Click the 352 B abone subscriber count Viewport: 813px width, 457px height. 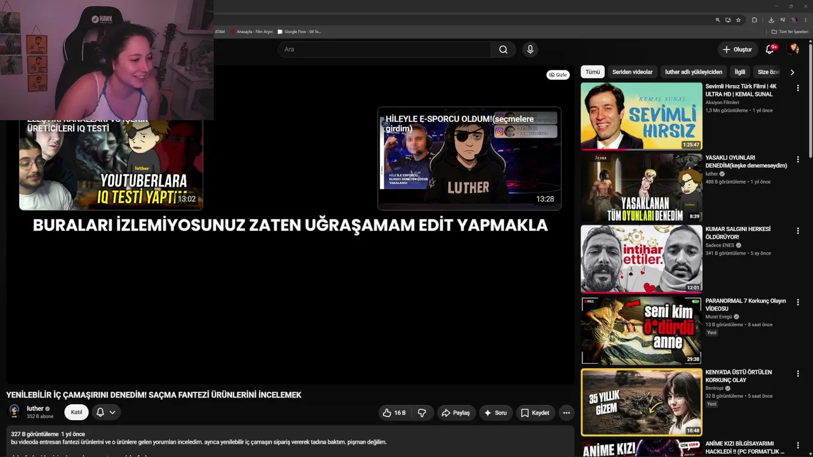click(40, 416)
